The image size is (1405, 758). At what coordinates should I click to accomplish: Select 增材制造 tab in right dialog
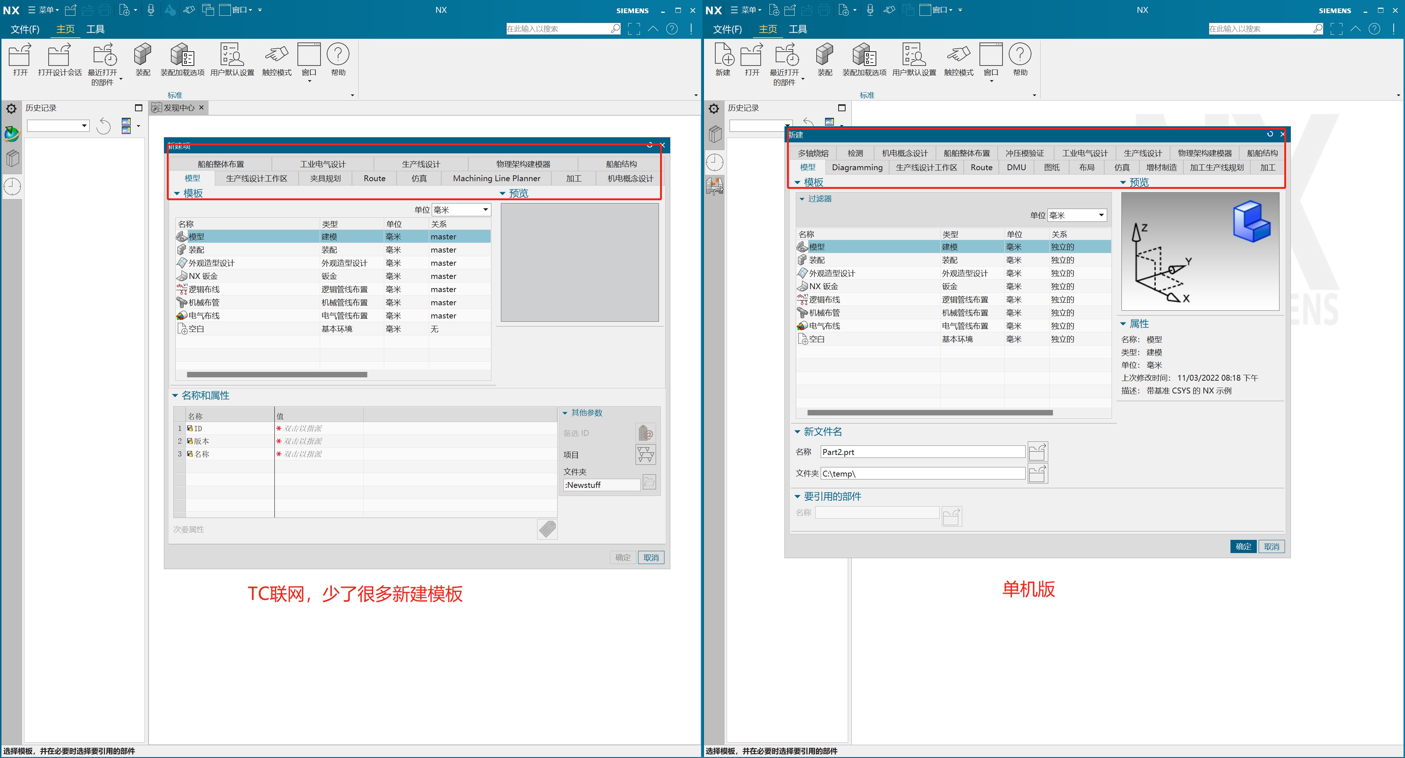(x=1161, y=168)
